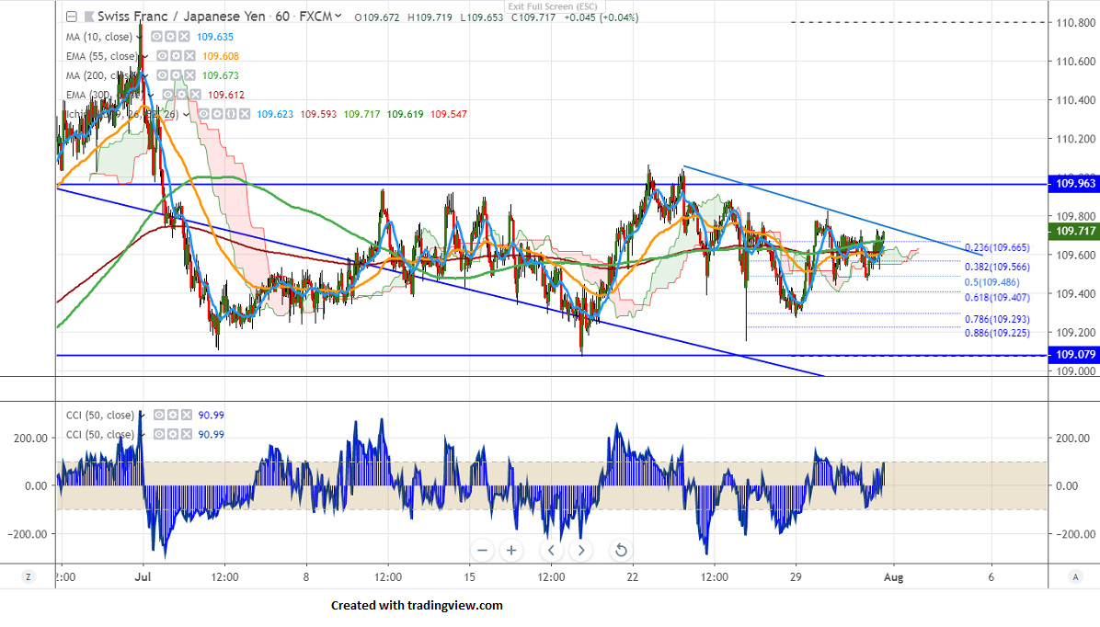Open settings for EMA (300, close)
1100x627 pixels.
tap(182, 94)
